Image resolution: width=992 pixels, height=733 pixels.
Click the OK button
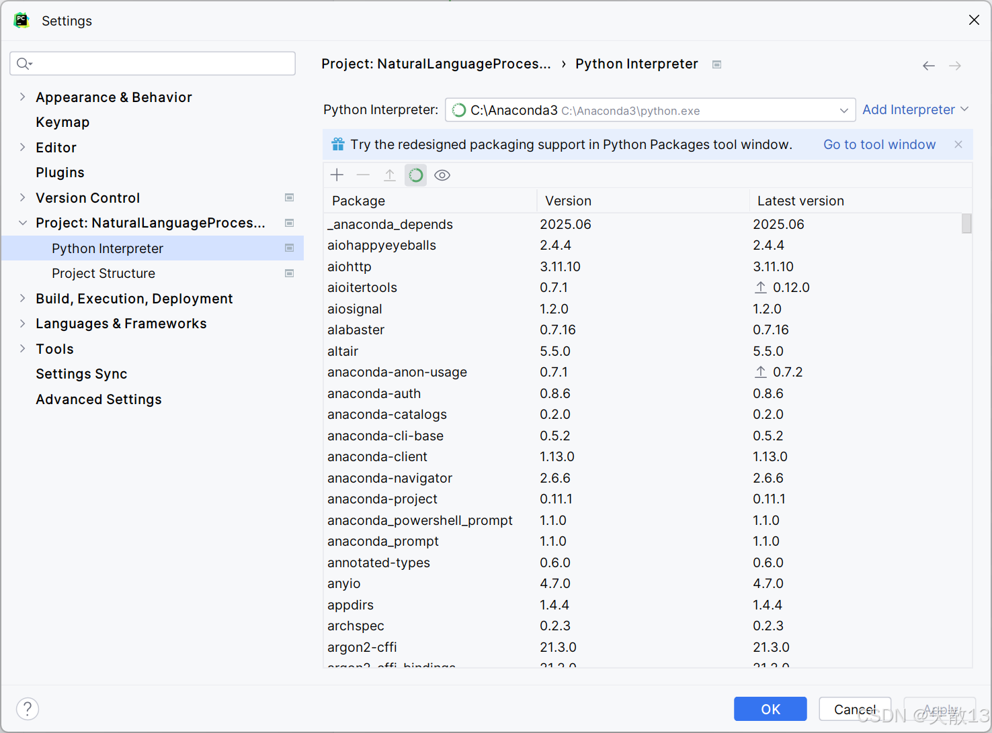(x=770, y=709)
